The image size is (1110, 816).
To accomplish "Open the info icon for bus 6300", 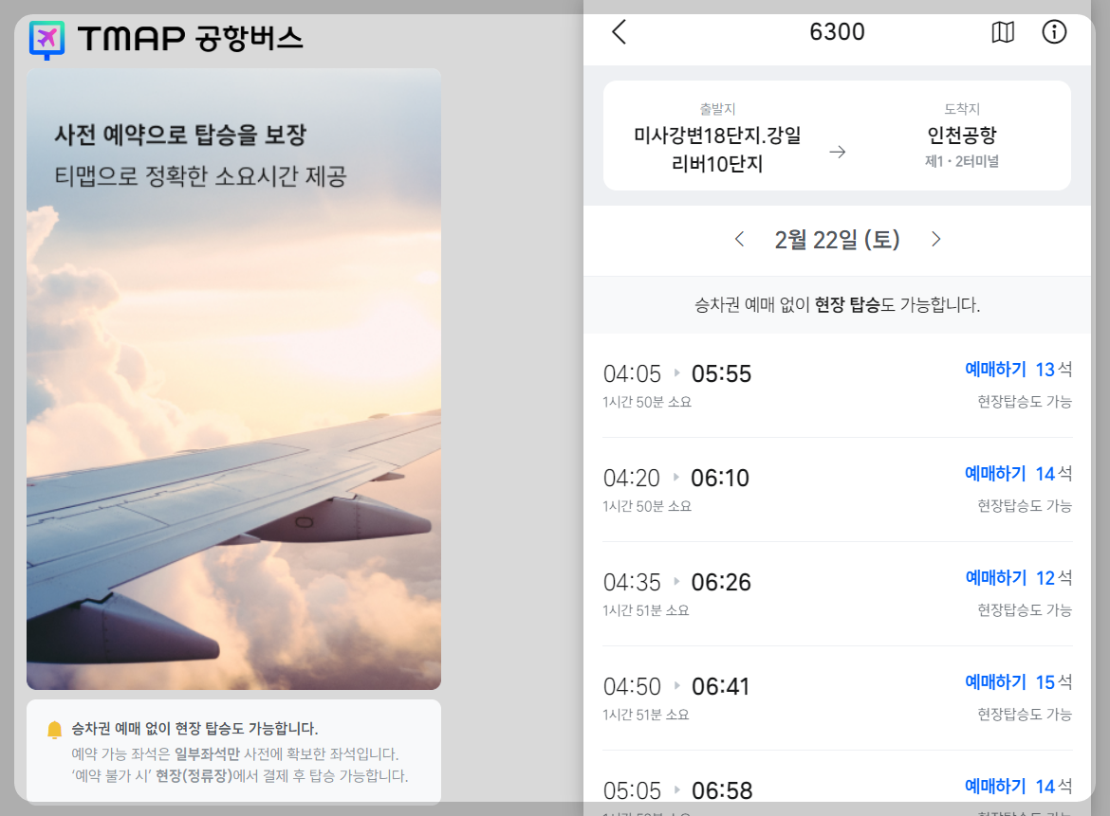I will click(1054, 32).
